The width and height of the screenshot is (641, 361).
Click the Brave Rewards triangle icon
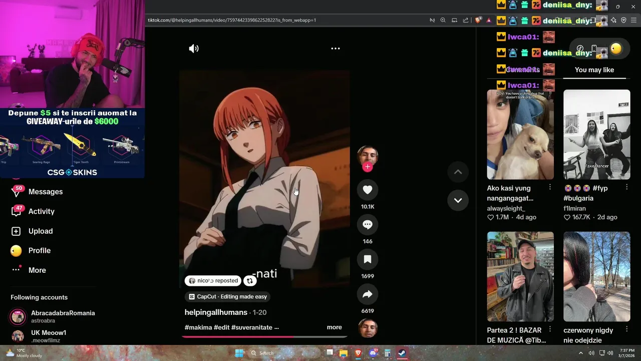click(489, 20)
